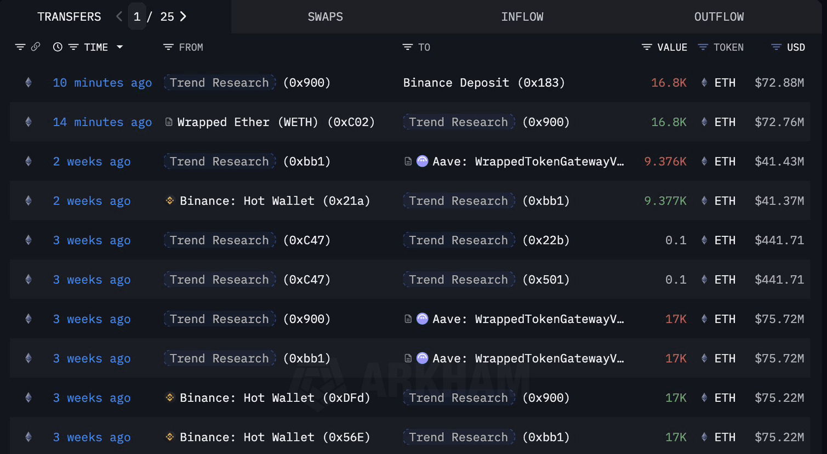The image size is (827, 454).
Task: Open the TIME column filter icon
Action: coord(73,47)
